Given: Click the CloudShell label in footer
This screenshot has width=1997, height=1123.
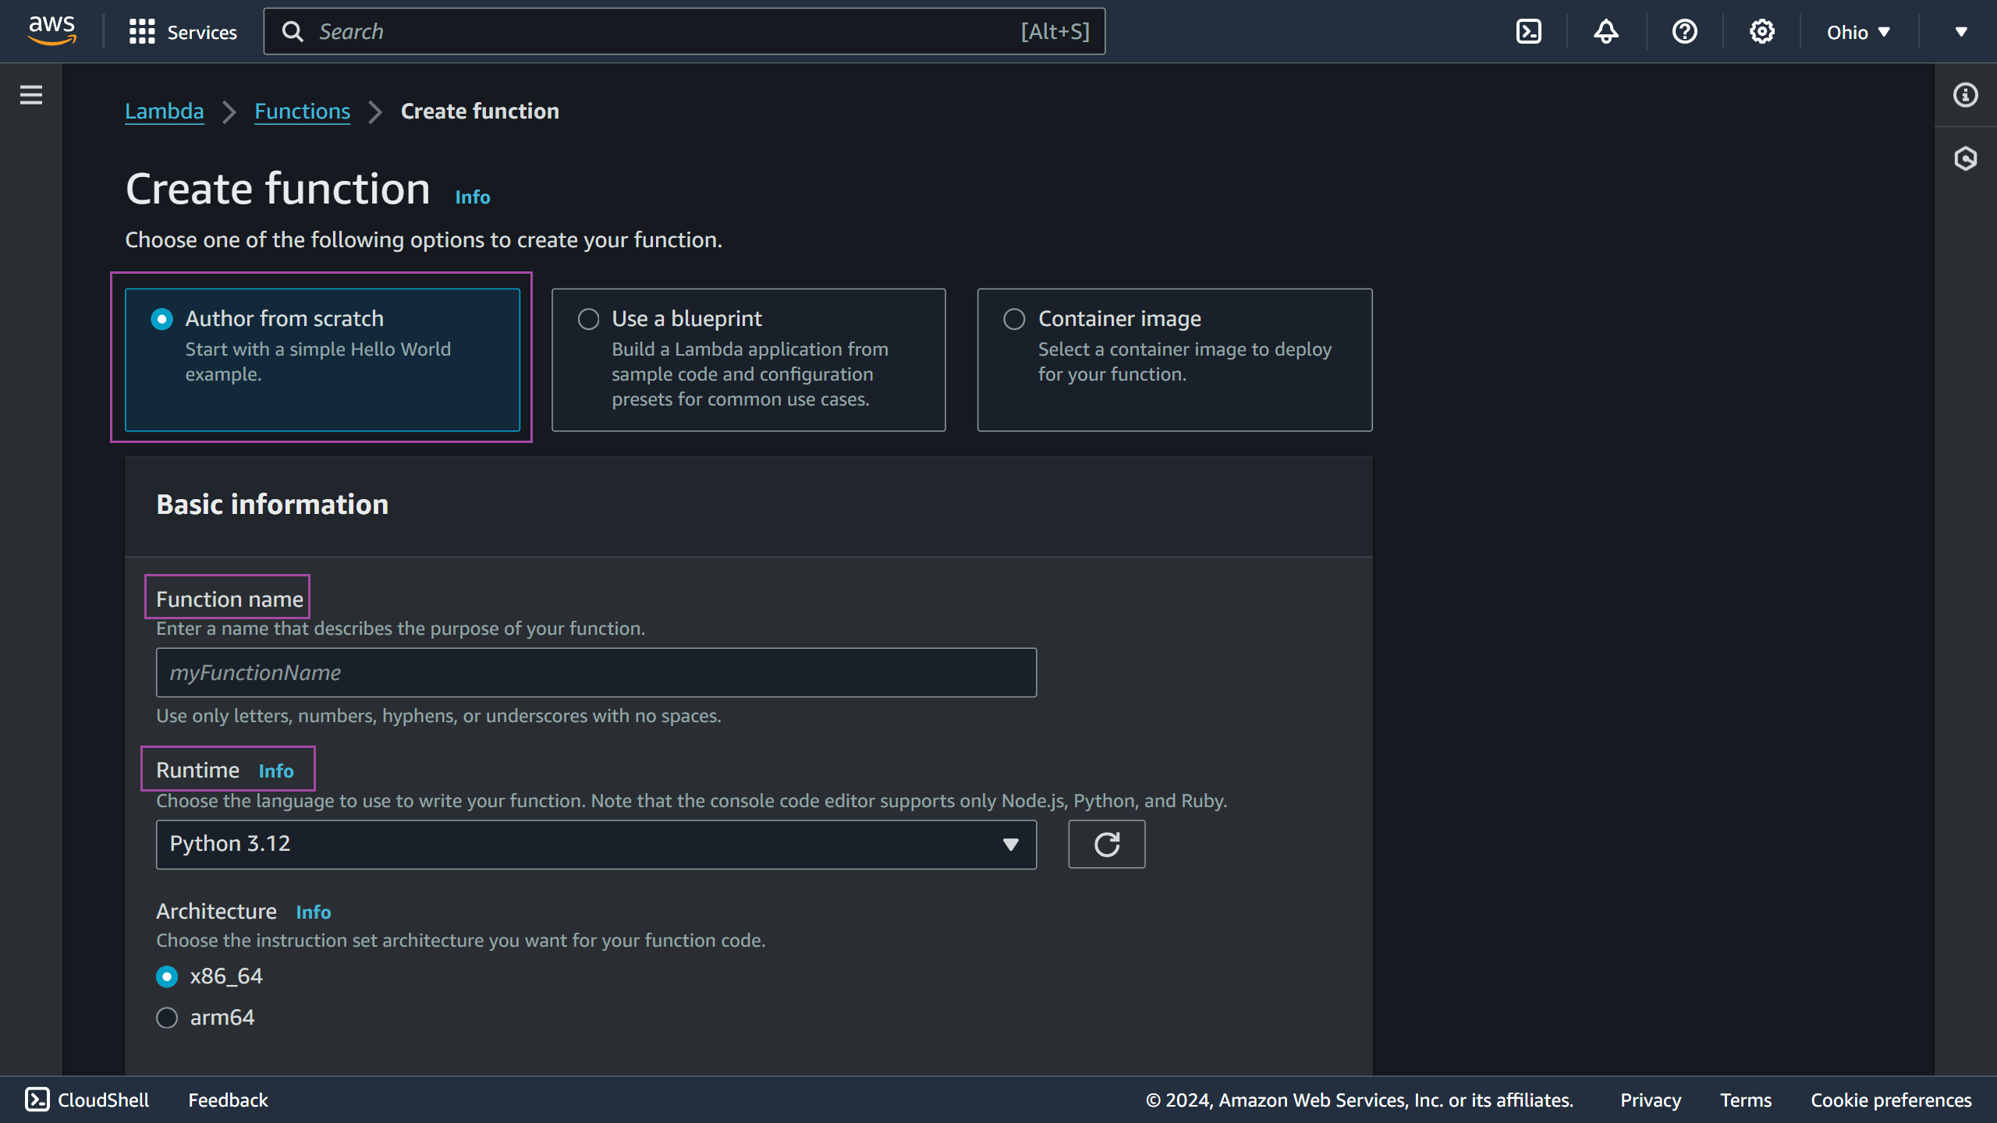Looking at the screenshot, I should (103, 1100).
